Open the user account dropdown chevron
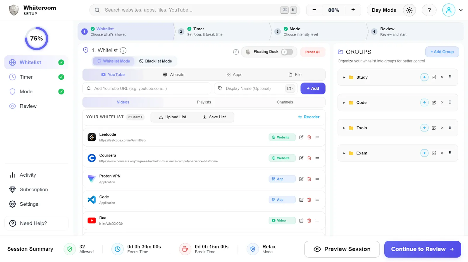The height and width of the screenshot is (262, 468). click(x=461, y=10)
